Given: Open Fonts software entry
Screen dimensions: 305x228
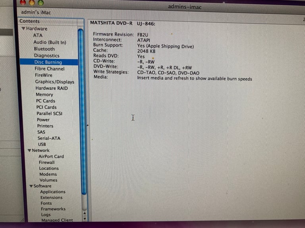Looking at the screenshot, I should point(46,203).
